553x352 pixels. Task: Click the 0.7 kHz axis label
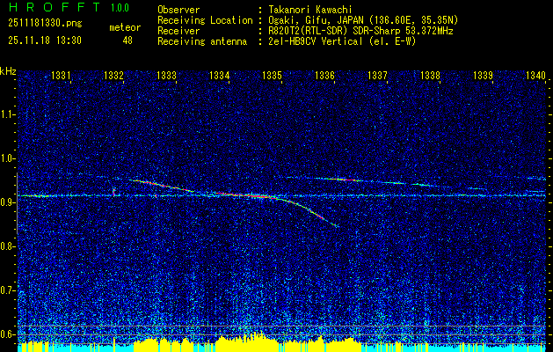tap(7, 290)
